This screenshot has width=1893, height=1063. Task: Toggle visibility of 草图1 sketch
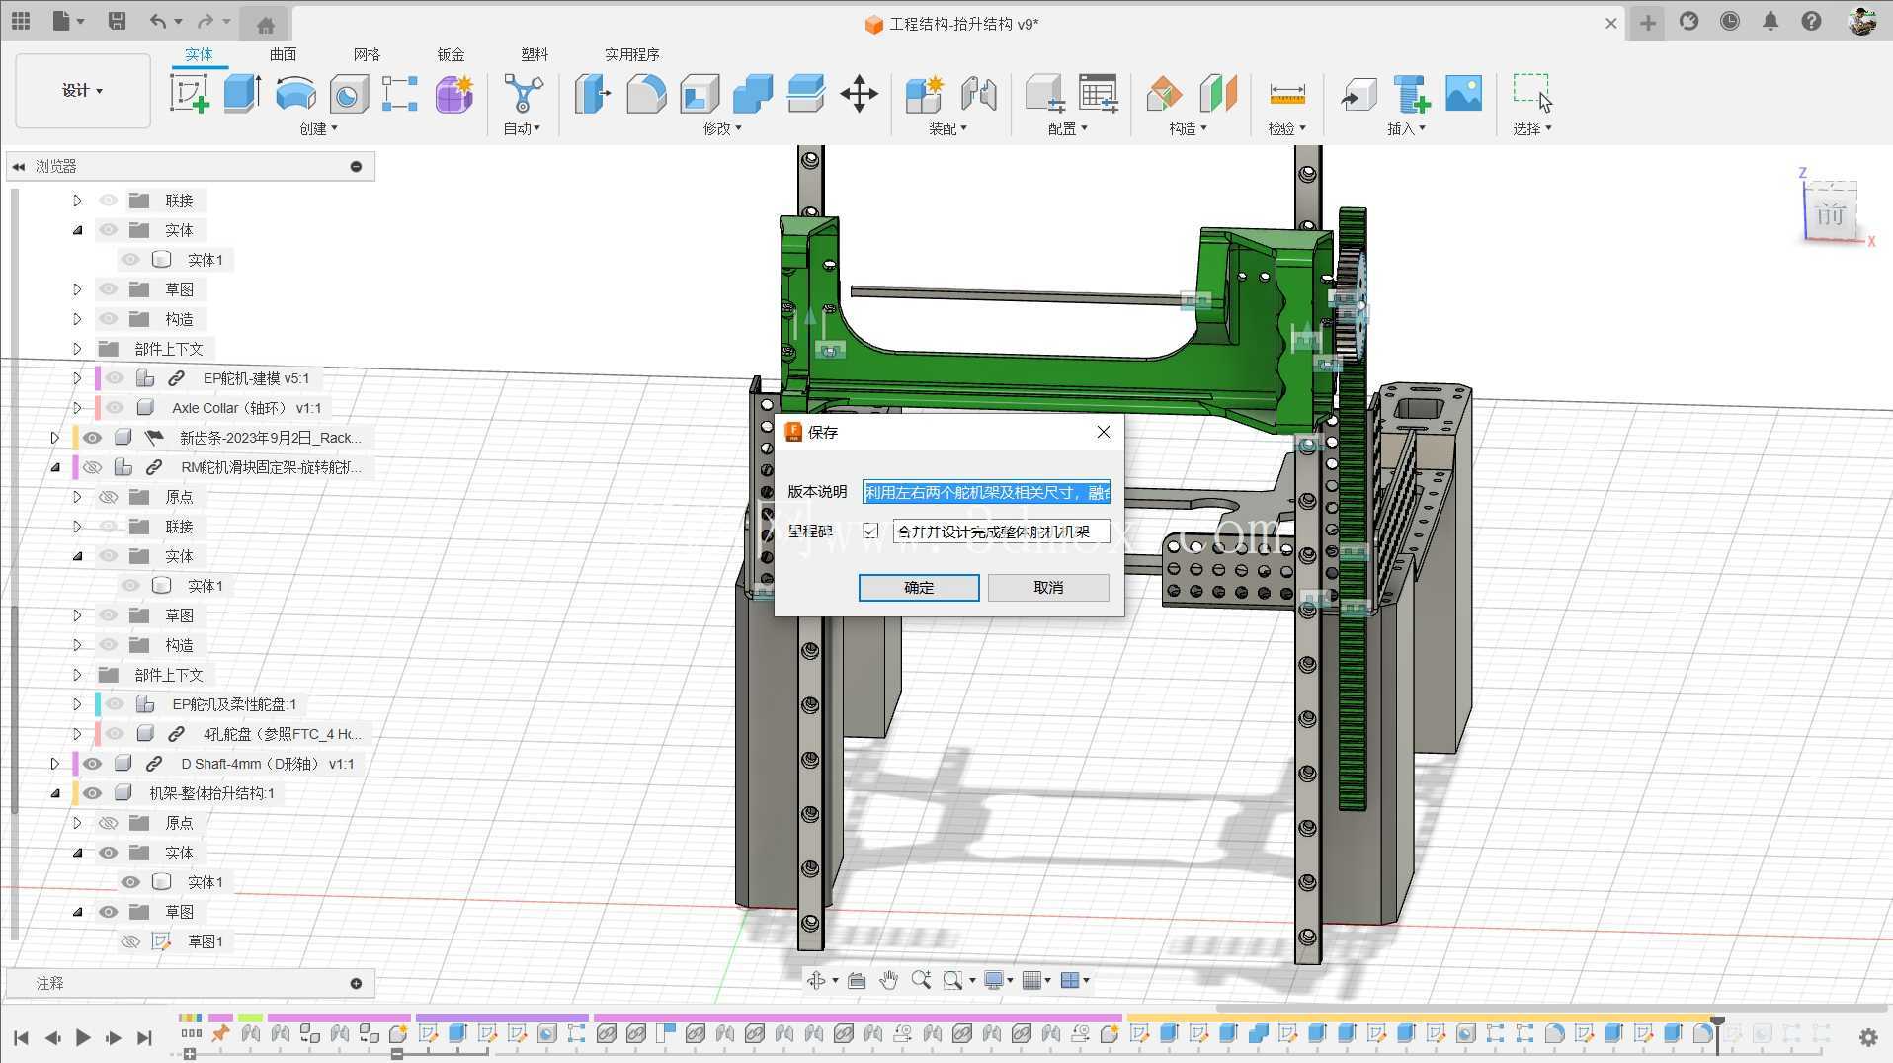[x=130, y=941]
